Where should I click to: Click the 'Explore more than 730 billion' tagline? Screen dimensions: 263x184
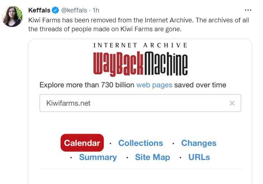tap(87, 85)
